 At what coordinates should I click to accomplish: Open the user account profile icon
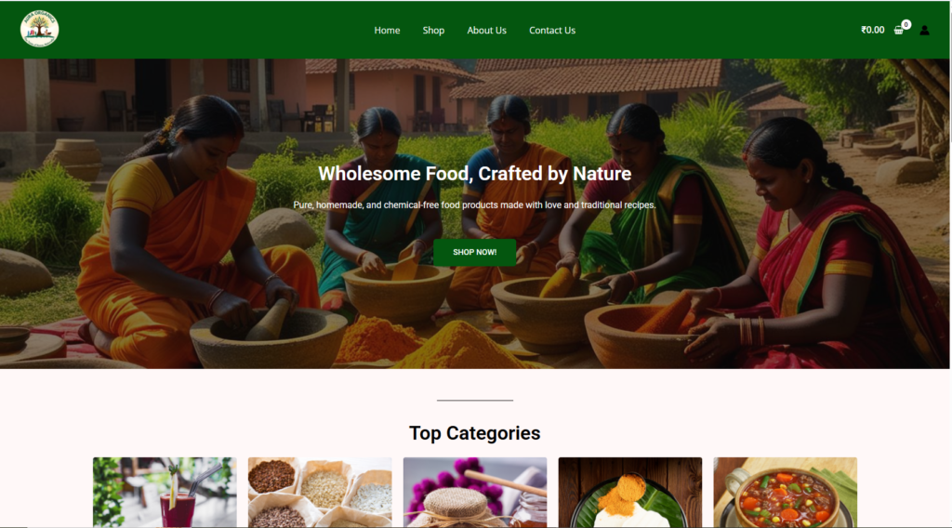924,31
